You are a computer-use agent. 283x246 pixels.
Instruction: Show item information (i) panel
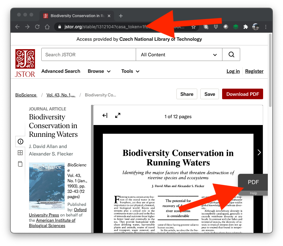tap(21, 141)
